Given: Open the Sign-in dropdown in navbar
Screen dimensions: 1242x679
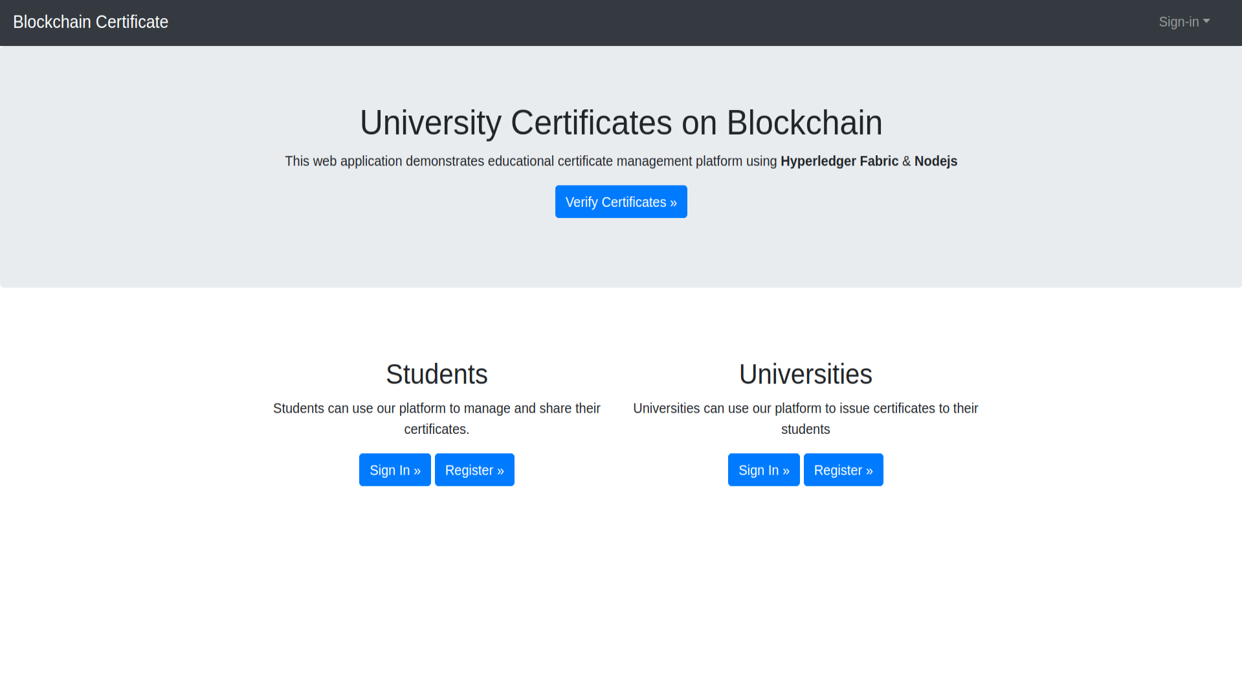Looking at the screenshot, I should [x=1184, y=22].
